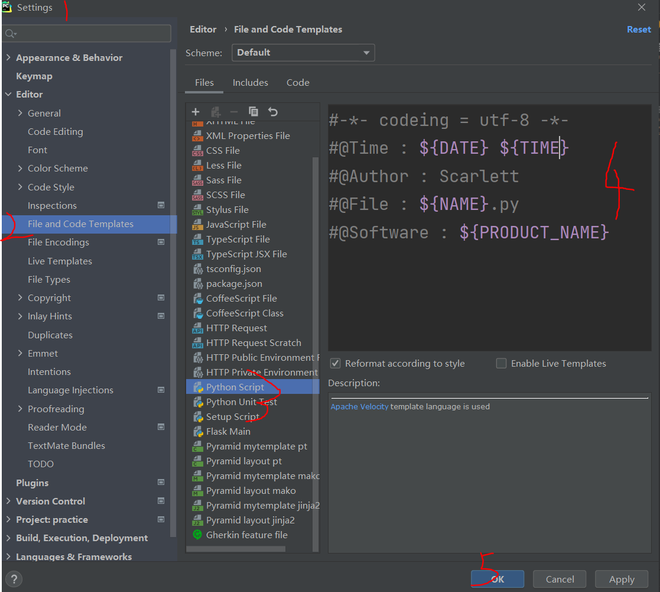This screenshot has height=592, width=660.
Task: Click the help question mark icon
Action: (x=14, y=579)
